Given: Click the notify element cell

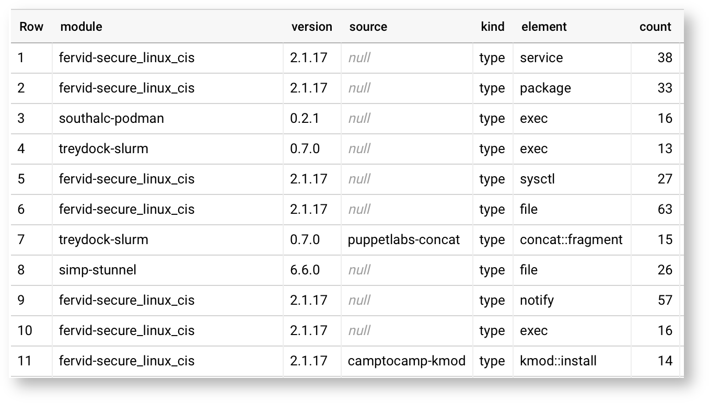Looking at the screenshot, I should click(x=537, y=300).
